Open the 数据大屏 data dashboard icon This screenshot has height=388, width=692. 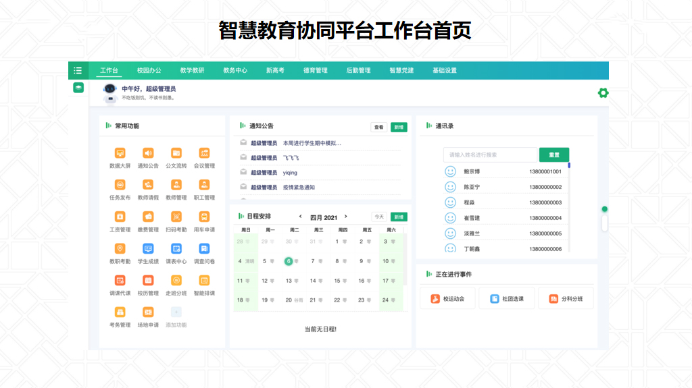point(120,153)
